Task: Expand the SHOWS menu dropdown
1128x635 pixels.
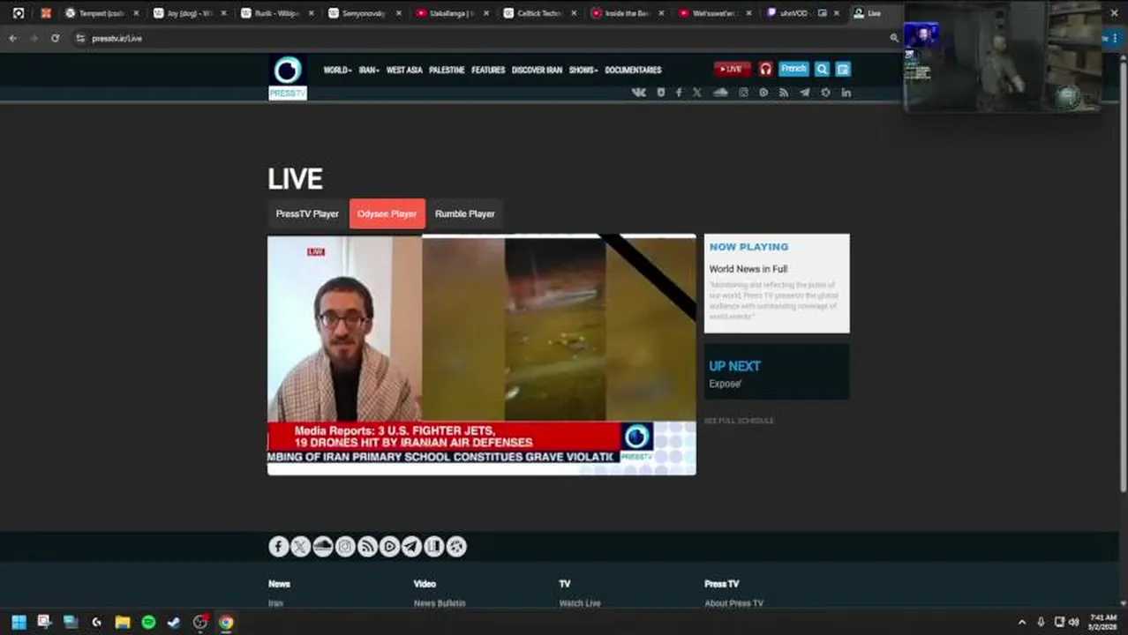Action: click(583, 70)
